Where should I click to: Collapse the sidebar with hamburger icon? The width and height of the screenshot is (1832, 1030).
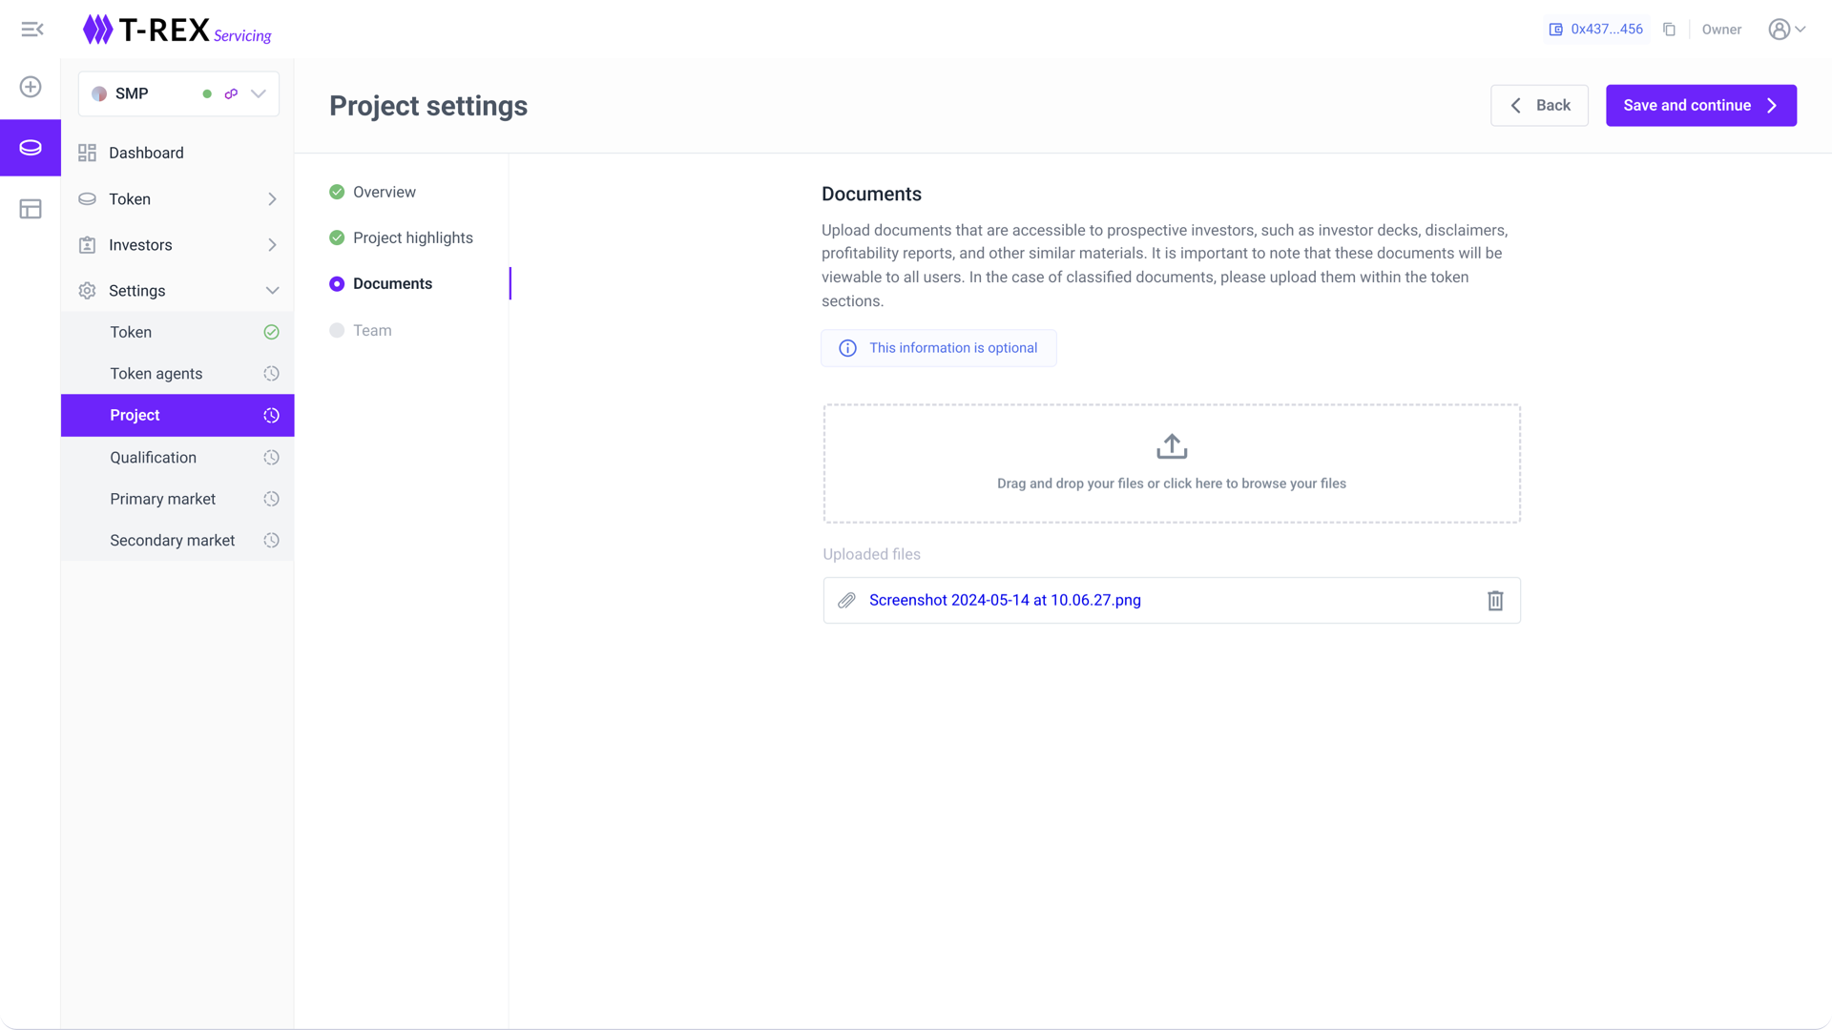[x=31, y=30]
